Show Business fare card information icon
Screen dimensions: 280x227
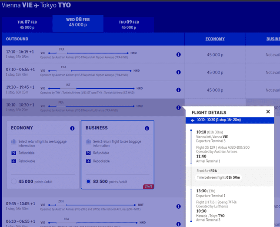click(x=147, y=128)
